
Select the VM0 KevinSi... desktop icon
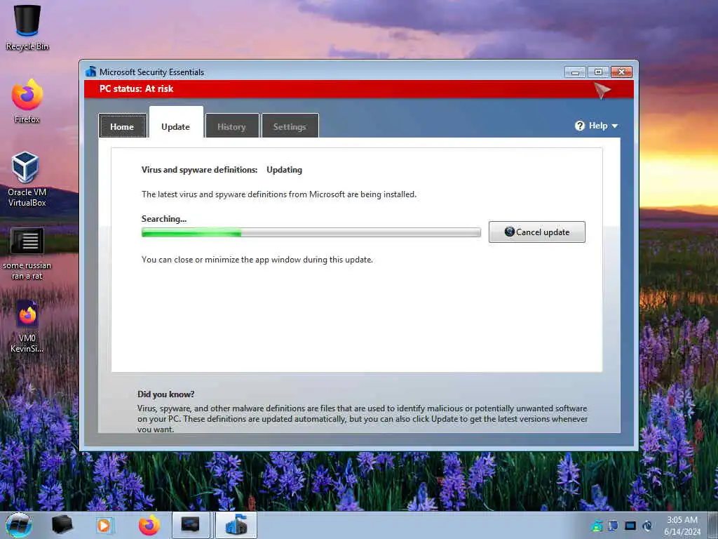(x=27, y=326)
